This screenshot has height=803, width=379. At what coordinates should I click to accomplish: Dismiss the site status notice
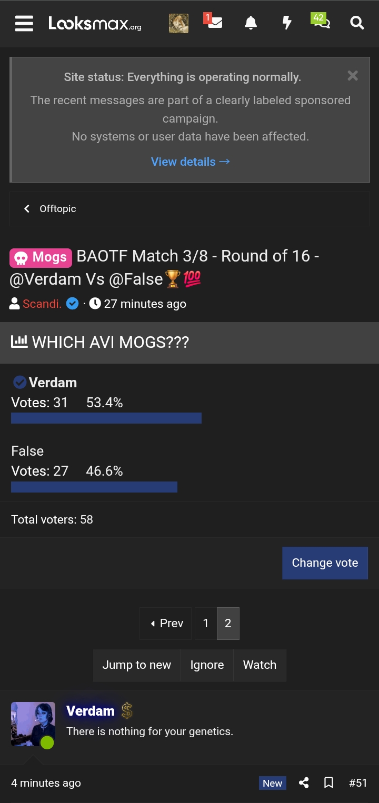(353, 76)
